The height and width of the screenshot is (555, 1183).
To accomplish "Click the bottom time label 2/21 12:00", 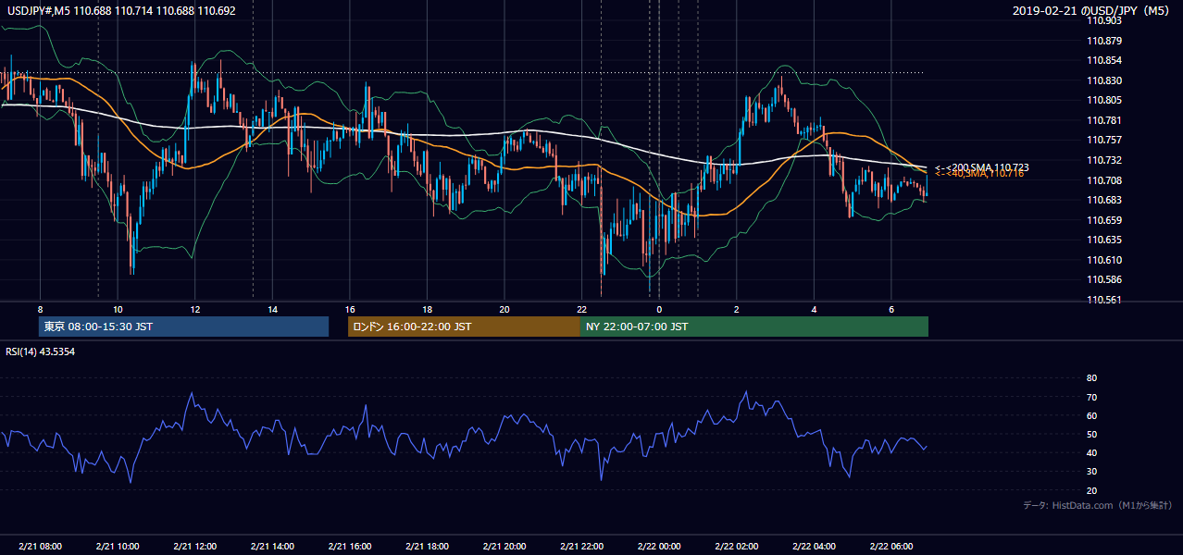I will tap(194, 547).
